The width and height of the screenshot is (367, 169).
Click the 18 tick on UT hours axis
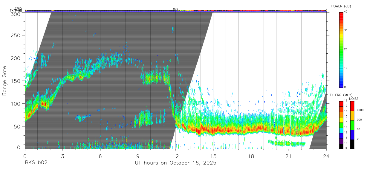click(x=251, y=156)
